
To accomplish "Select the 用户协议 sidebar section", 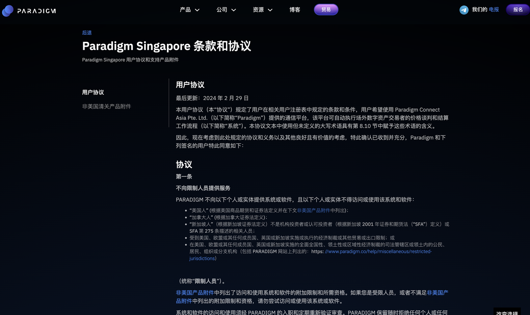I will pos(93,92).
